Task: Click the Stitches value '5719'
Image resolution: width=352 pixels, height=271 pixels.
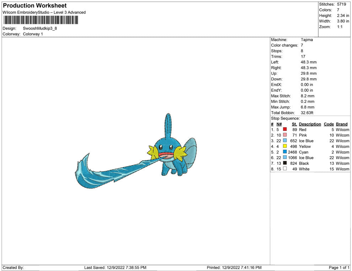Action: point(341,4)
